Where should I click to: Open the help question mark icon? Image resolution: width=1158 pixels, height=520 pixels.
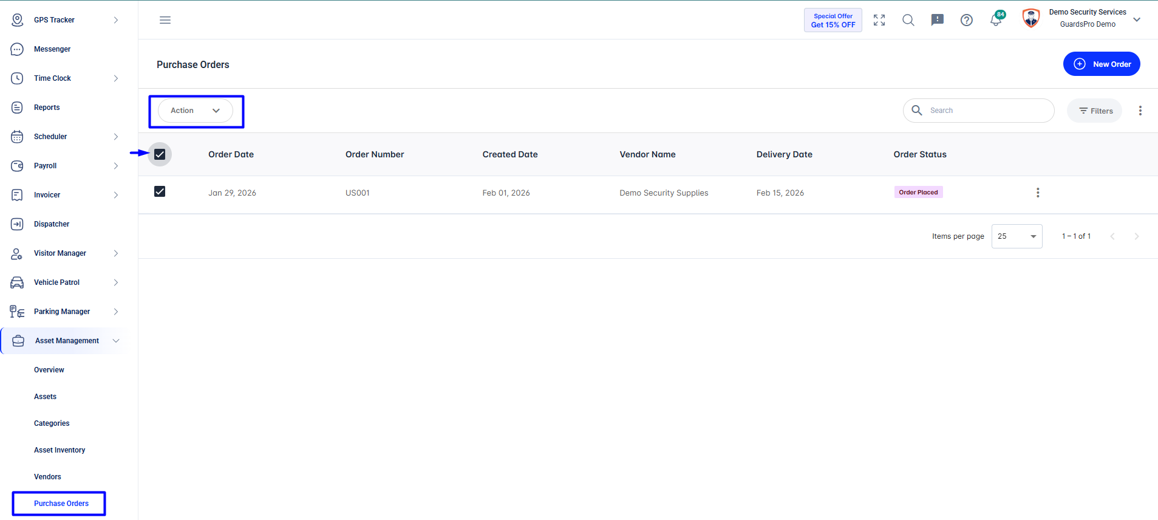(967, 20)
